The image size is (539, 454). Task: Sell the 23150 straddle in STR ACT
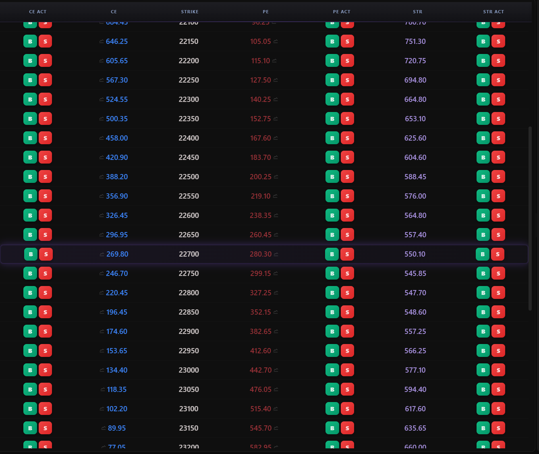point(498,428)
